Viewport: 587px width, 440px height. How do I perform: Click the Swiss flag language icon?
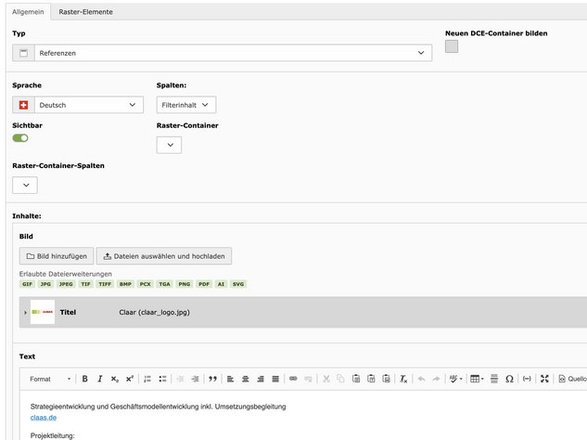tap(23, 105)
